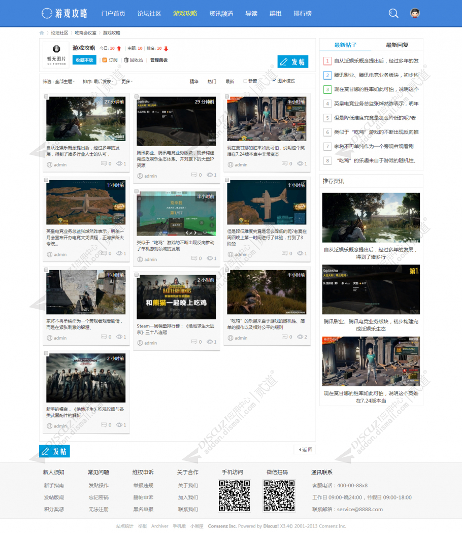Open 资讯频道 in top navigation
The width and height of the screenshot is (462, 533).
pos(221,14)
